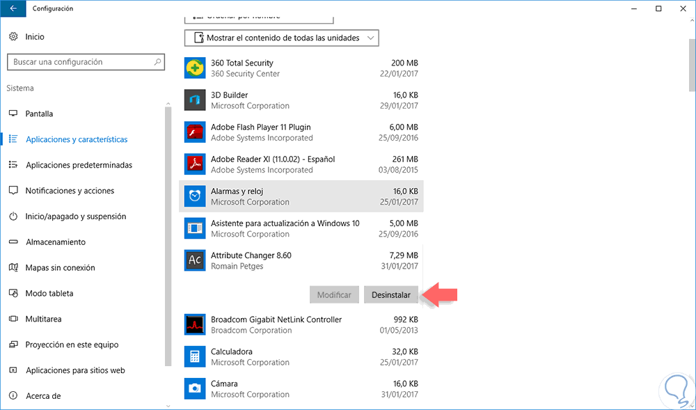696x410 pixels.
Task: Click the Desinstalar button
Action: 391,295
